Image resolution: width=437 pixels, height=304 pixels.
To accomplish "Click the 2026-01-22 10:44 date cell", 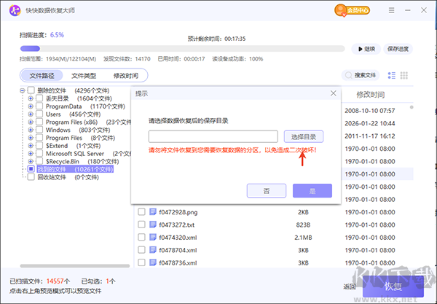I will [370, 123].
